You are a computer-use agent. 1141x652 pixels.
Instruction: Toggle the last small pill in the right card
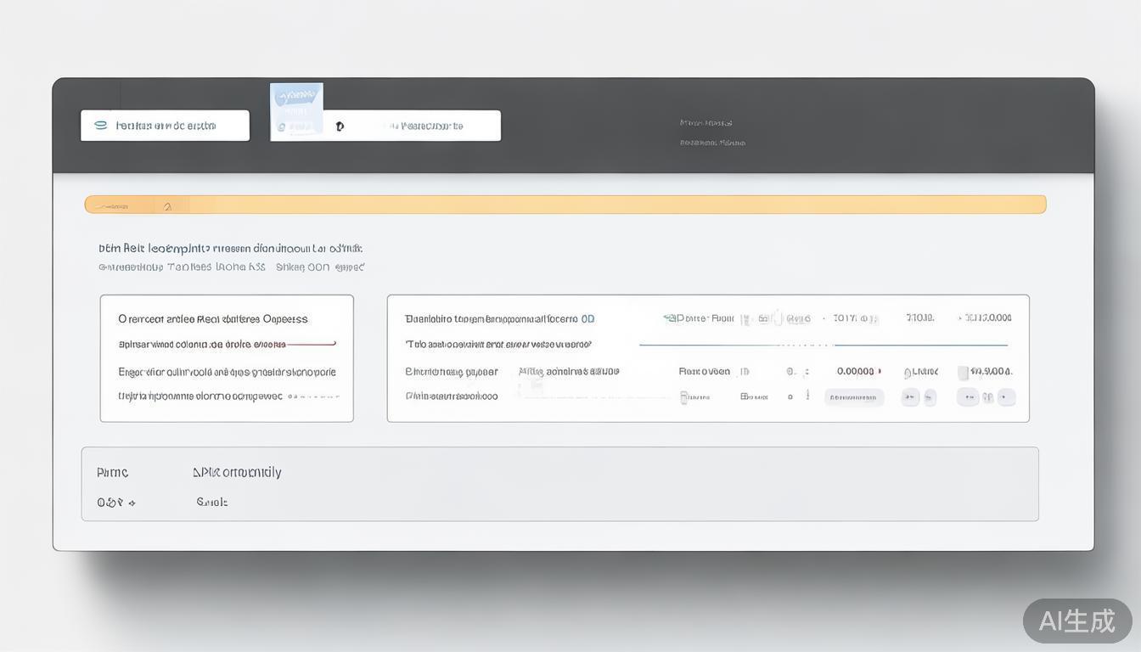(1006, 396)
